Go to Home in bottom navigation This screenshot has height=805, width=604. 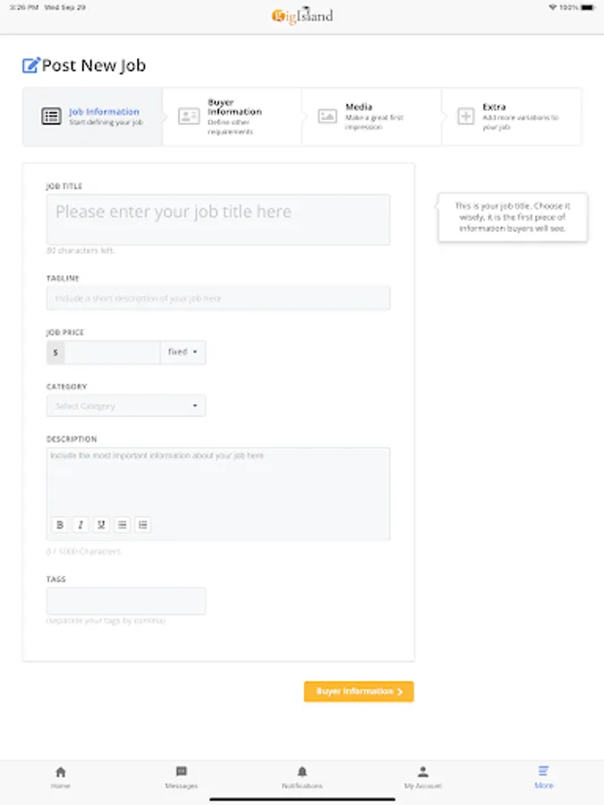[60, 775]
